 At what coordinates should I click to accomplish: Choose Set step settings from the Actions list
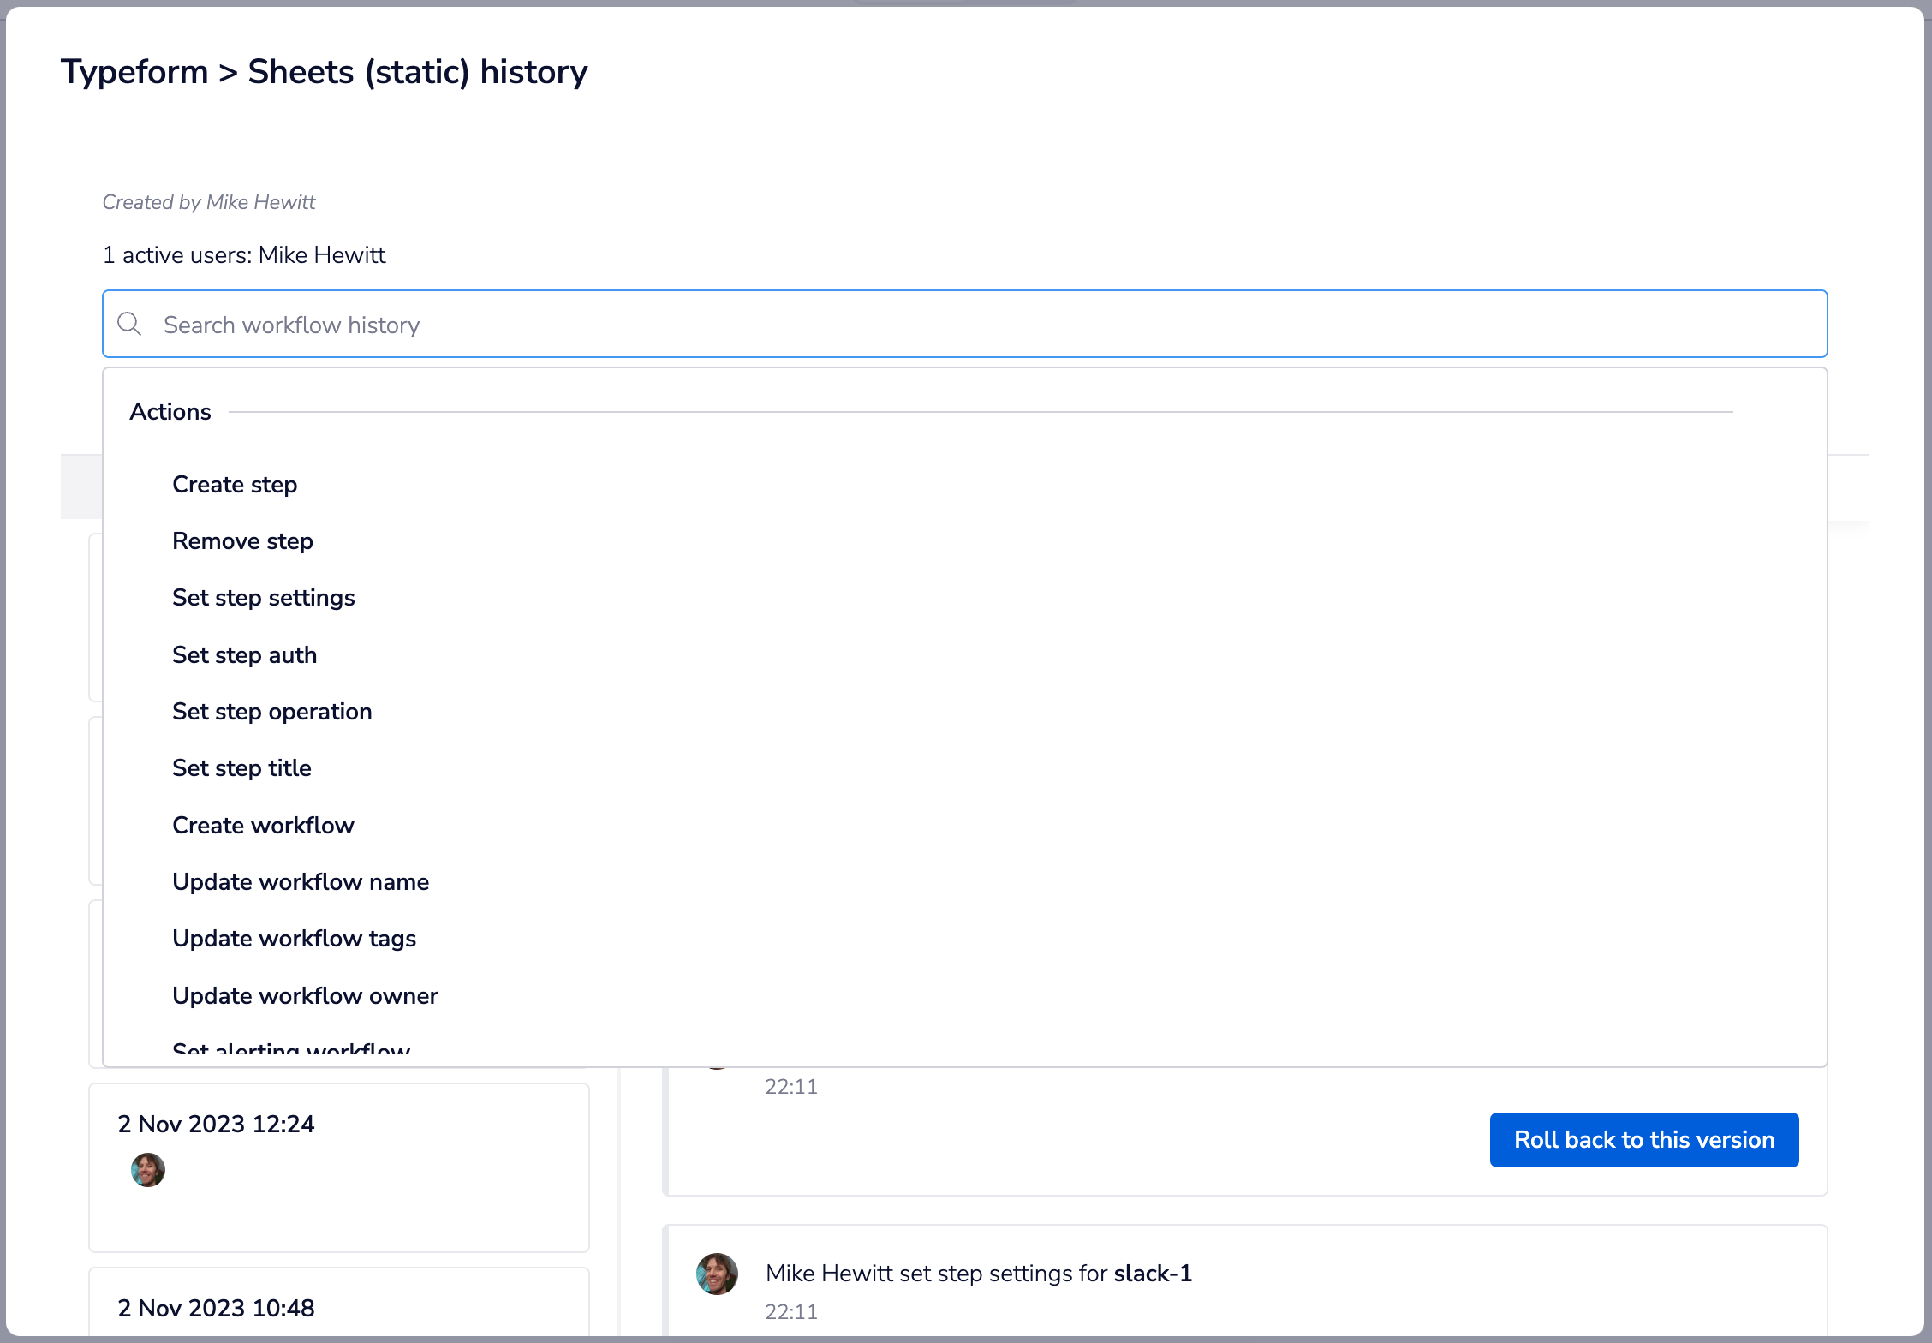264,597
